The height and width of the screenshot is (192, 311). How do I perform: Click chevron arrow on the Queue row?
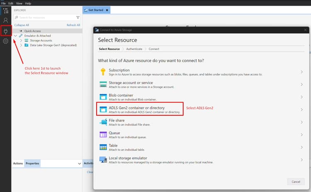tap(301, 135)
